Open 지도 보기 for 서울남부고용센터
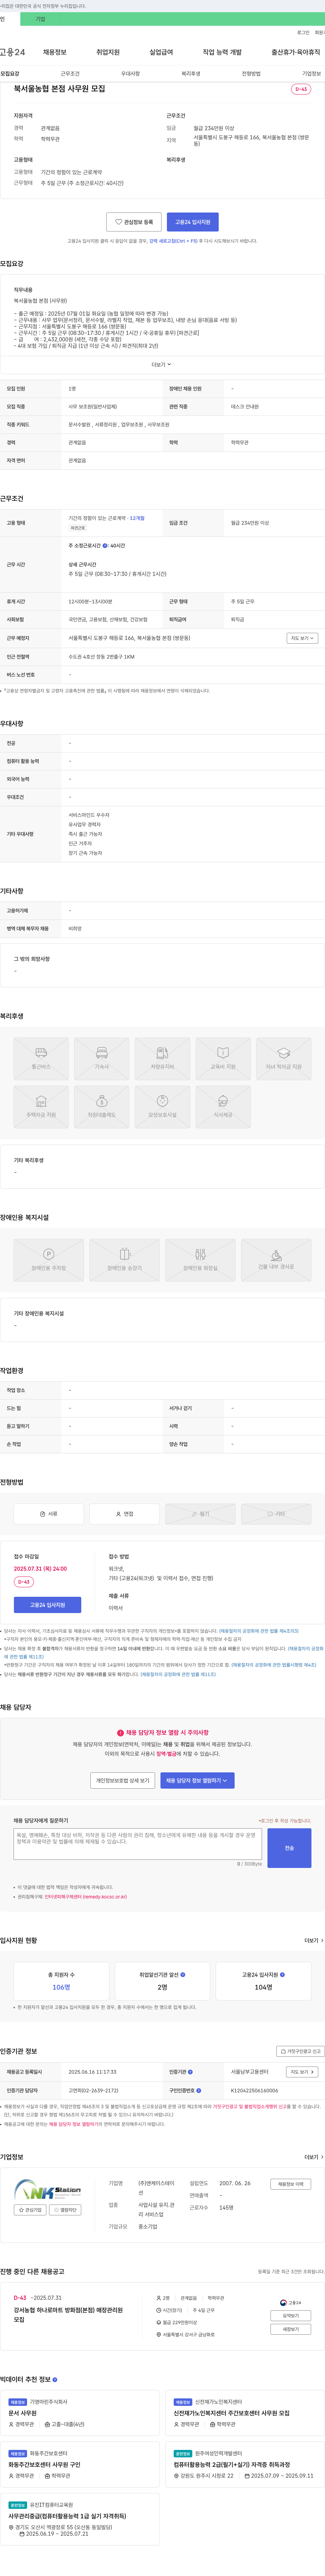 (x=302, y=2072)
